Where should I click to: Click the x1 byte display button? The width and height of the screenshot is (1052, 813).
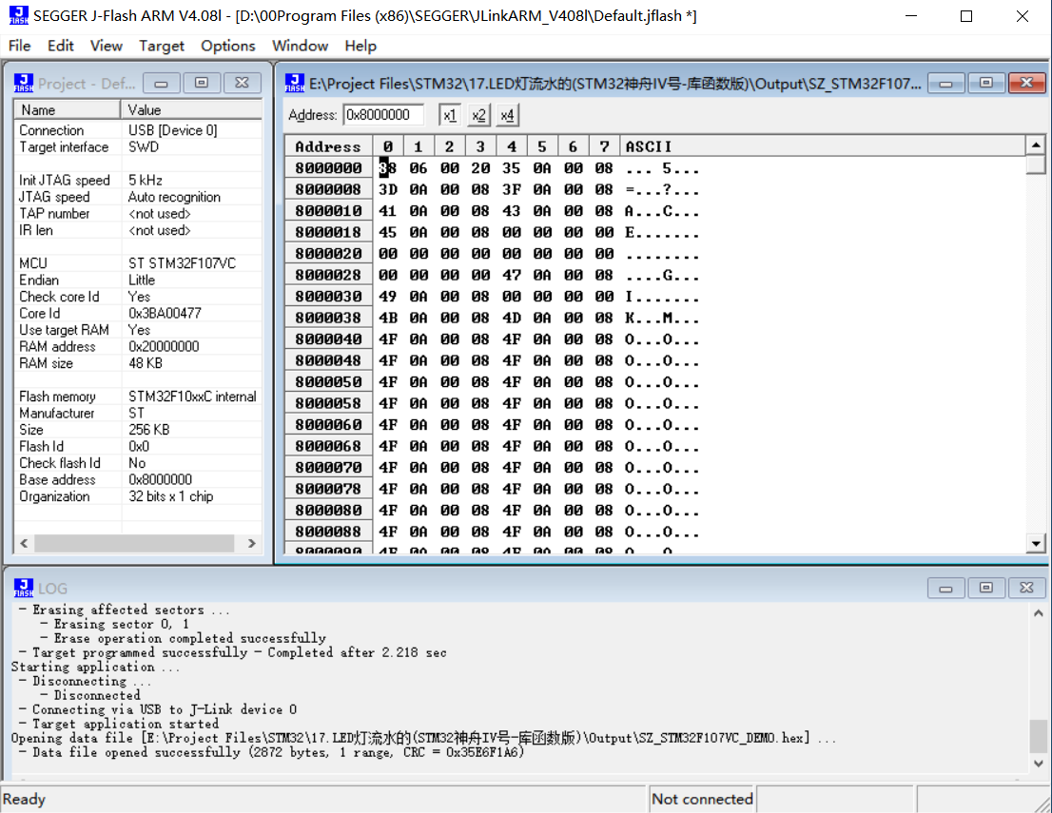coord(450,115)
